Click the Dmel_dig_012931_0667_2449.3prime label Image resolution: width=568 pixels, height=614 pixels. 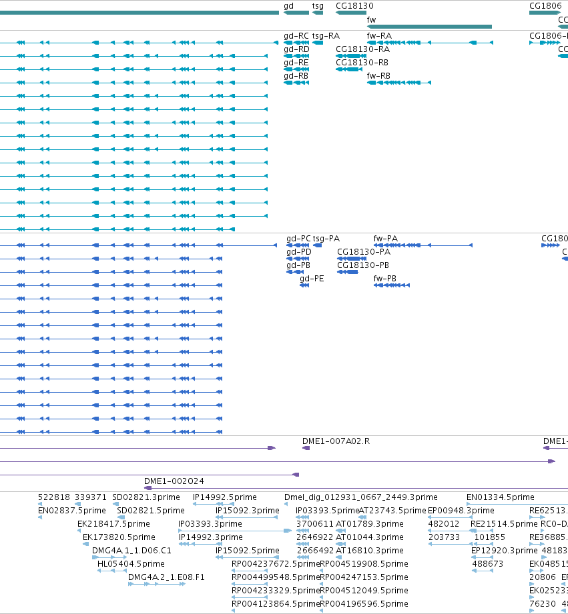(x=361, y=497)
